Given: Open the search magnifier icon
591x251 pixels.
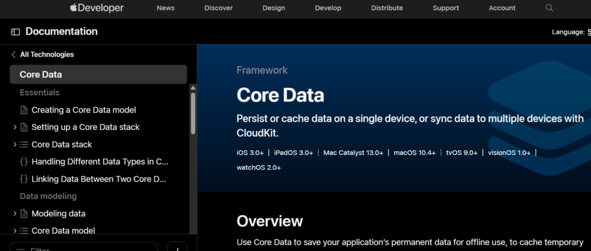Looking at the screenshot, I should (549, 8).
